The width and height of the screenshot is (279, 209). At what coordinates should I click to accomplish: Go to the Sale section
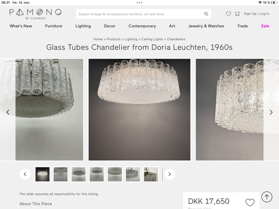(265, 26)
